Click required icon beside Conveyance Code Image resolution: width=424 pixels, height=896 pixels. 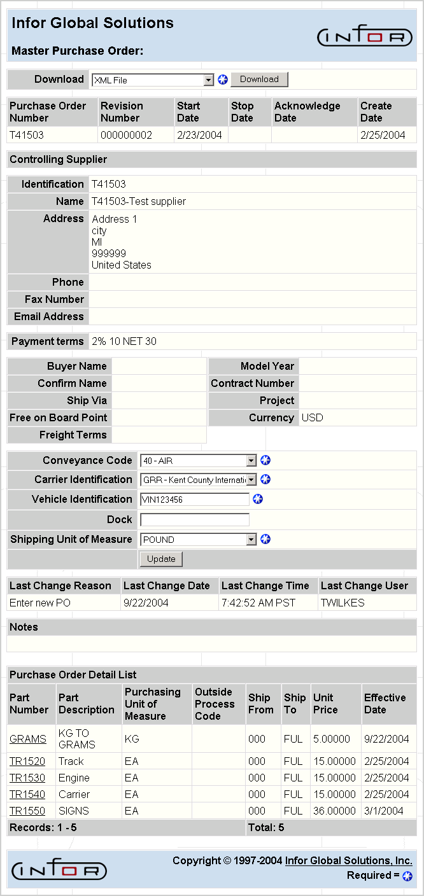(x=266, y=461)
